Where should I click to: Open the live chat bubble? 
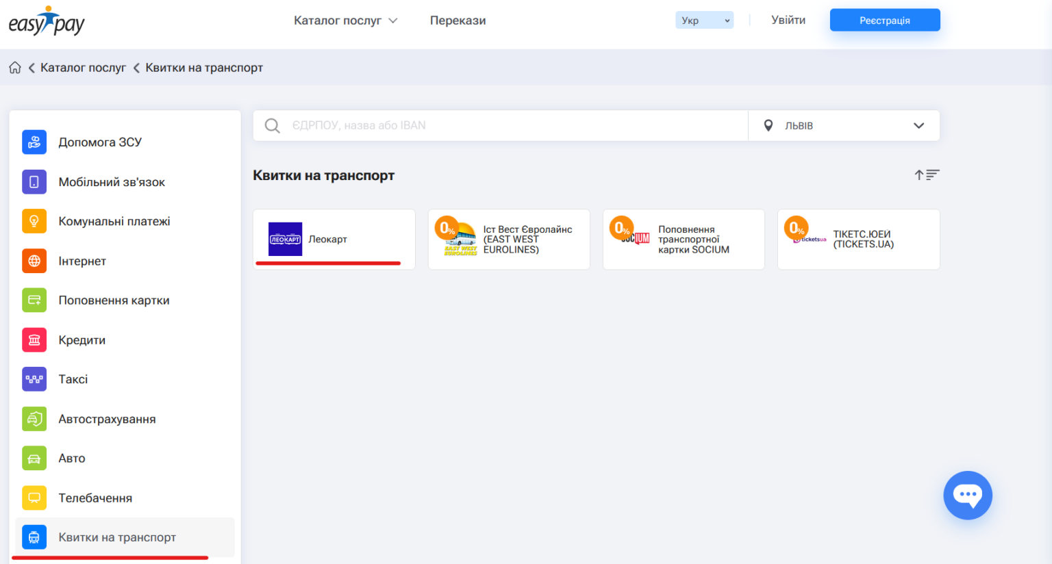[x=967, y=495]
